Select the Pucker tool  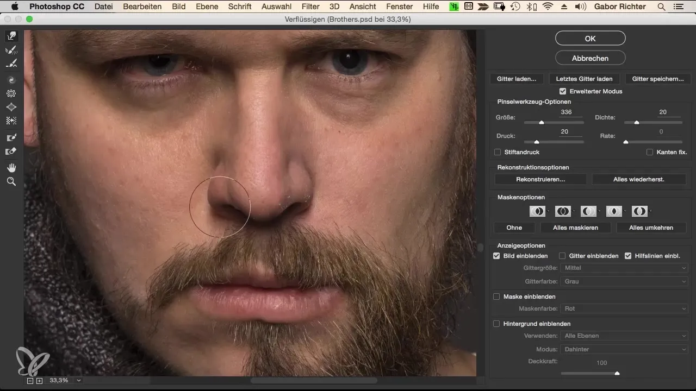click(x=11, y=93)
